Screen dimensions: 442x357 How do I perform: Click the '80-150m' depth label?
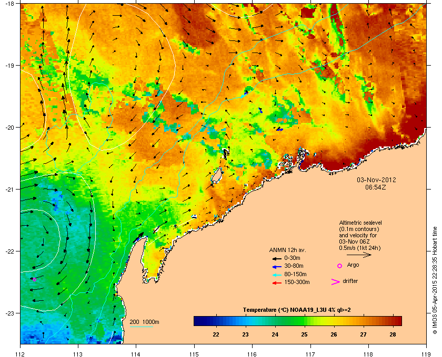tap(295, 274)
